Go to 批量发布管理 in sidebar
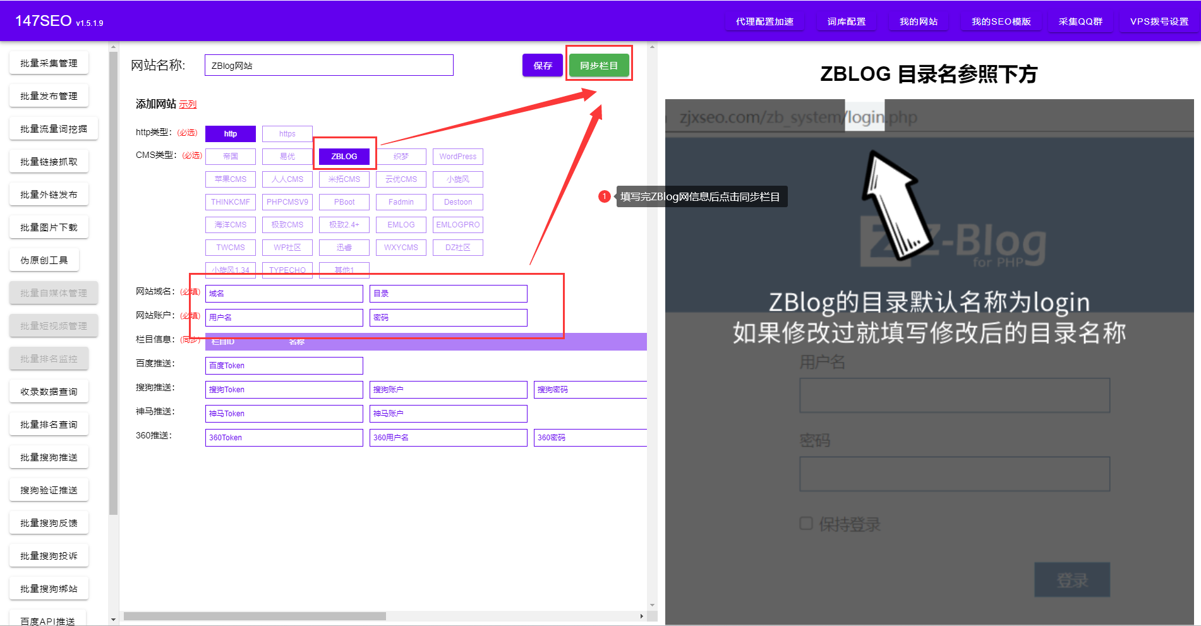This screenshot has width=1201, height=626. pyautogui.click(x=49, y=96)
